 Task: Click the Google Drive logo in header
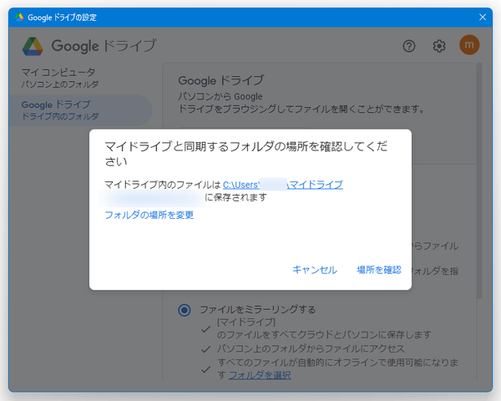coord(33,46)
